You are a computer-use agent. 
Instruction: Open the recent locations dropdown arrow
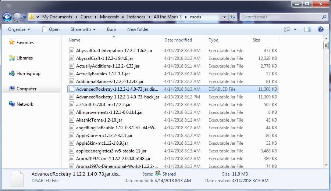click(25, 17)
